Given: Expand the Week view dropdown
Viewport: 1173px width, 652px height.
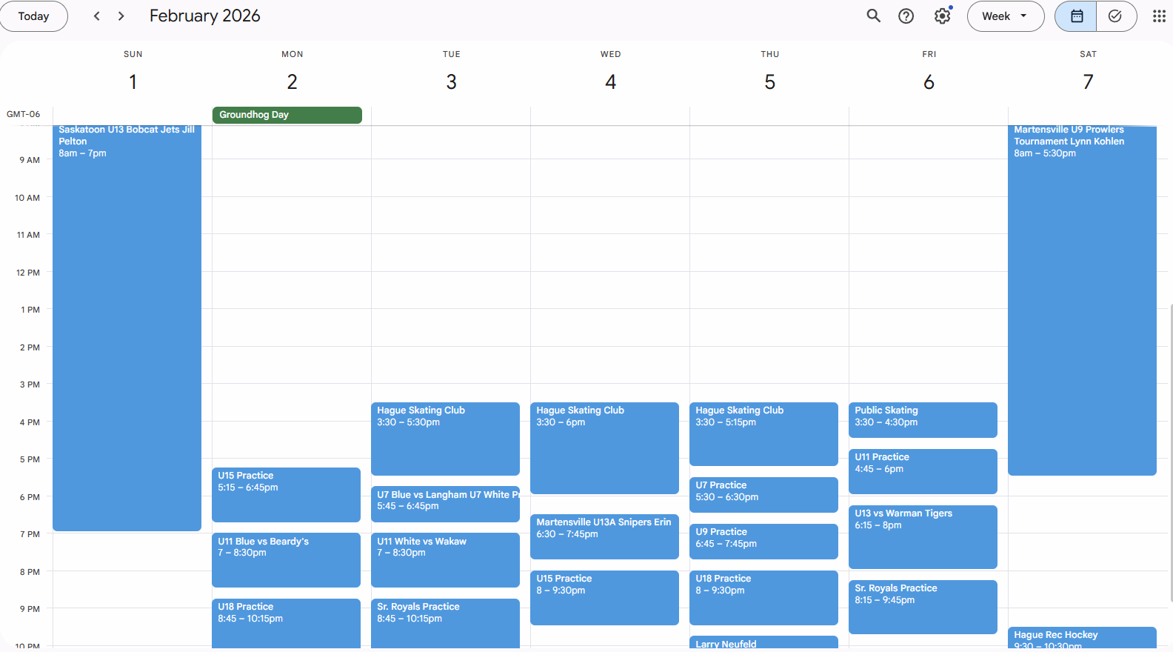Looking at the screenshot, I should (x=1005, y=16).
